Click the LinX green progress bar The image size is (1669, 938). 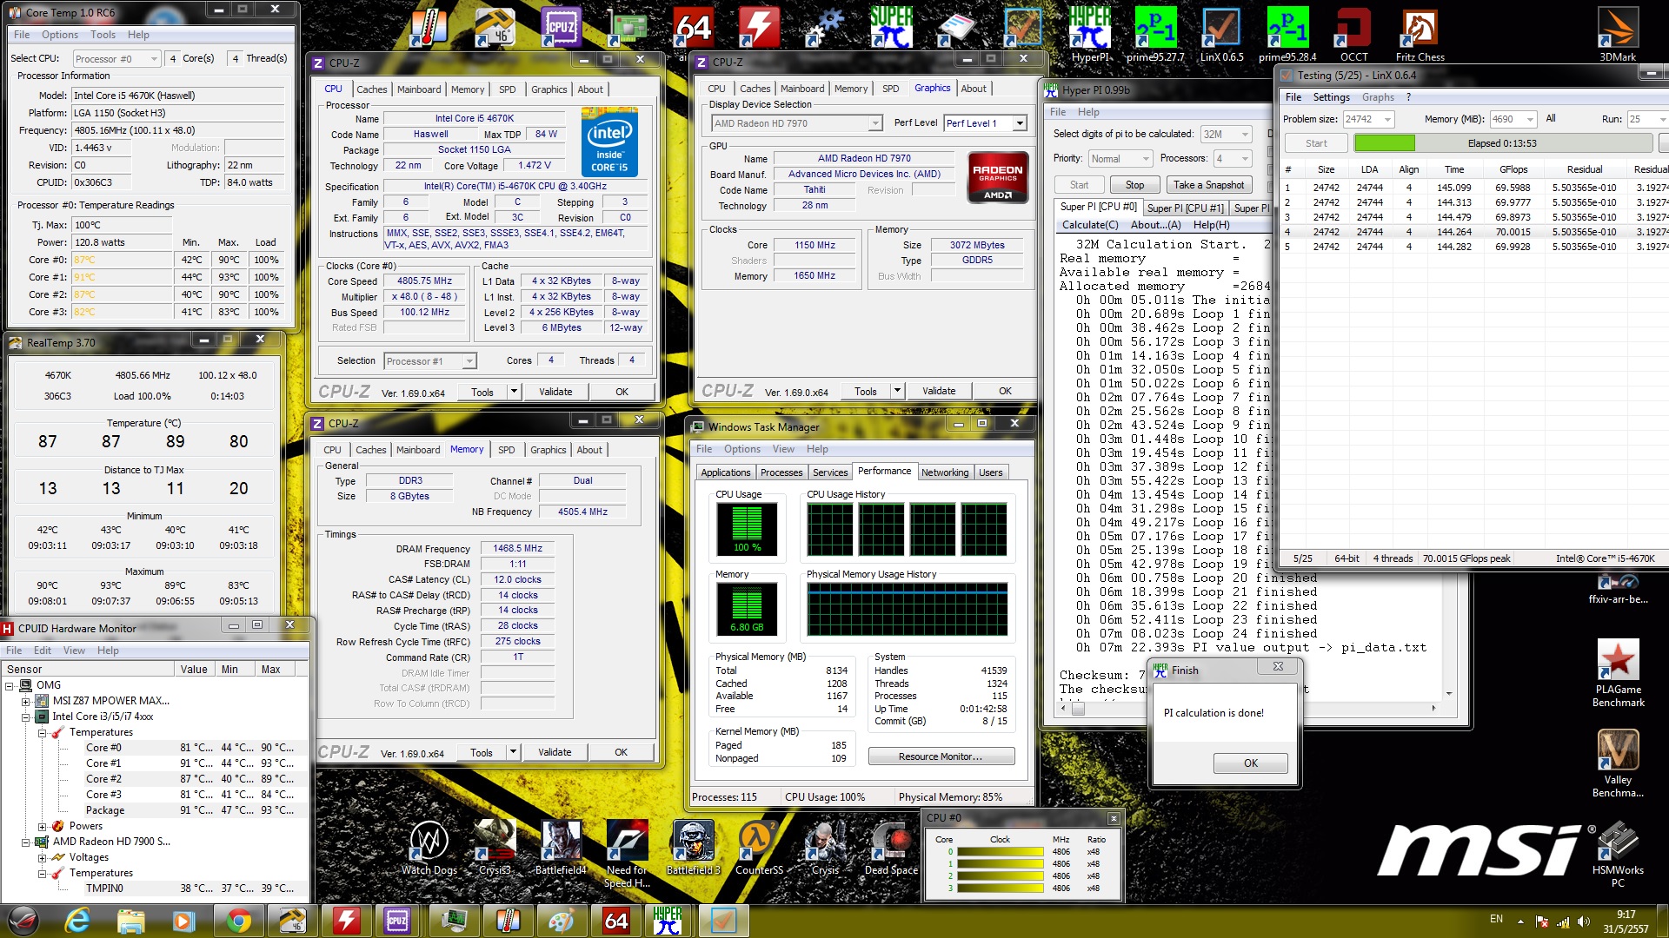[1385, 143]
